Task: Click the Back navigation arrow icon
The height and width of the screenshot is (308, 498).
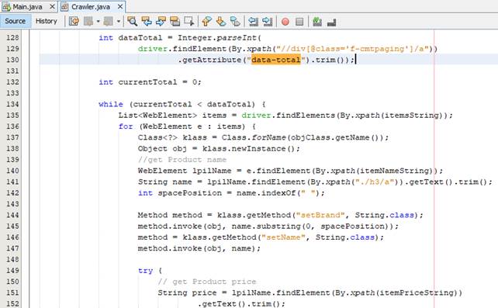Action: point(88,21)
